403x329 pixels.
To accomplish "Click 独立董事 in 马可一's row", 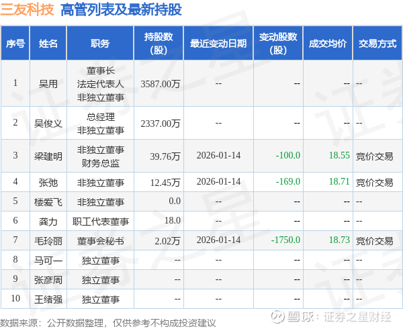I will point(100,261).
